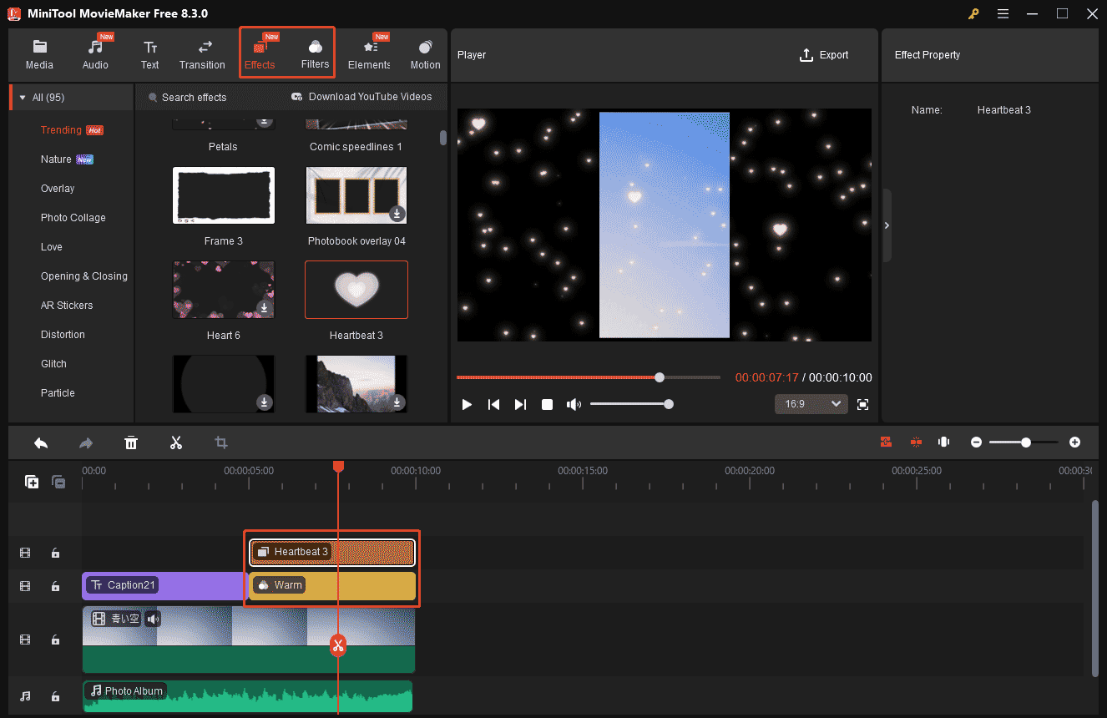This screenshot has height=718, width=1107.
Task: Switch to the Motion tab
Action: 425,55
